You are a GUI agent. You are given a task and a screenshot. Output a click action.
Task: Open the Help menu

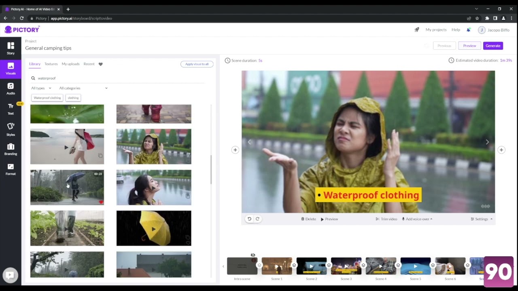456,30
